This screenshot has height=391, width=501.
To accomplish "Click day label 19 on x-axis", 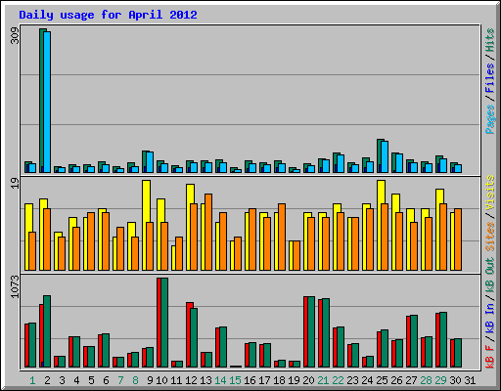I will click(x=294, y=380).
